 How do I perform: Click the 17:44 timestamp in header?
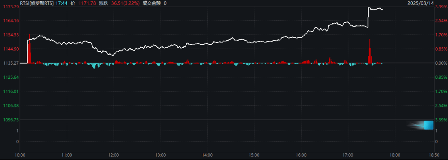pyautogui.click(x=62, y=3)
